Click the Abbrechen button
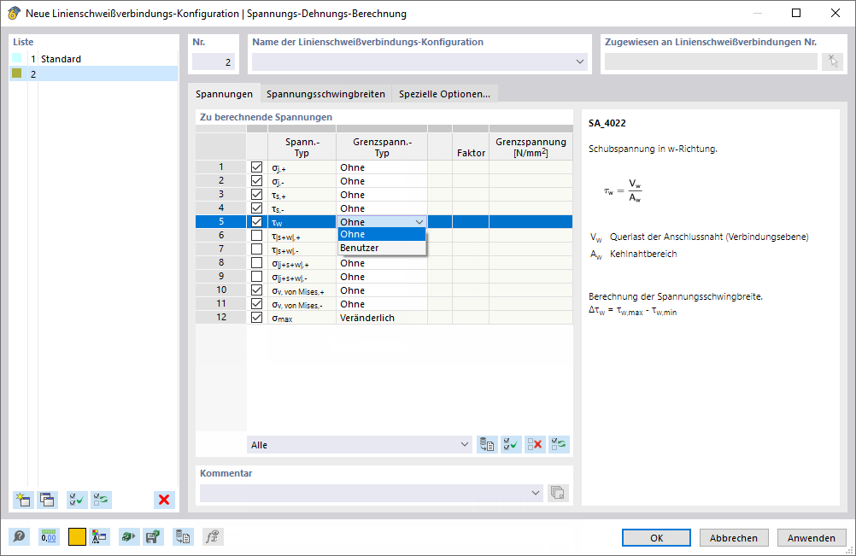Screen dimensions: 856x556 pyautogui.click(x=734, y=538)
